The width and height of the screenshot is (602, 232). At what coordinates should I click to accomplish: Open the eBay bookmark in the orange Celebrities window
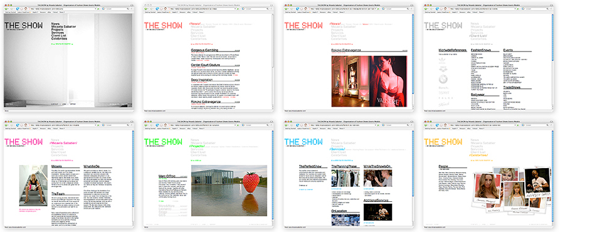469,129
